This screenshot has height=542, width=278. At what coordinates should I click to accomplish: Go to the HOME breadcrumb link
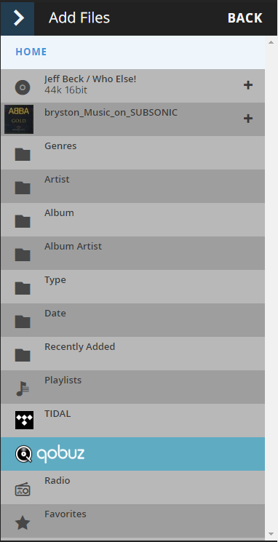[31, 52]
